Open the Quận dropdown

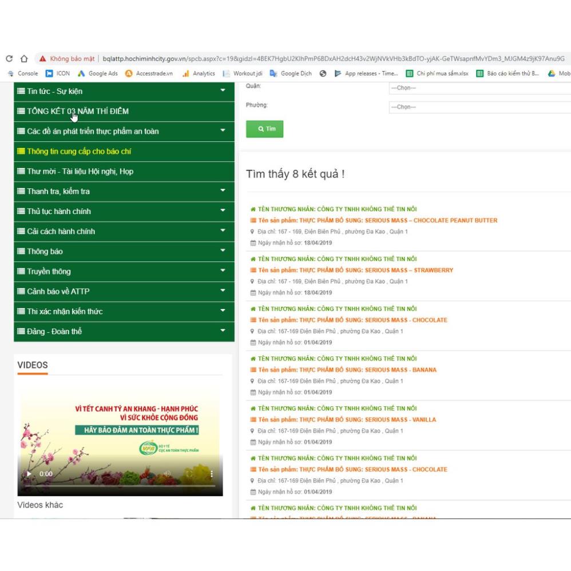click(x=479, y=88)
